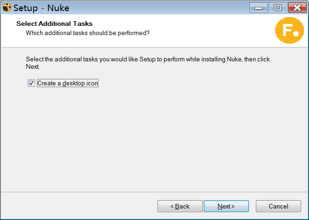Viewport: 309px width, 220px height.
Task: Uncheck the Create a desktop icon checkbox
Action: [x=31, y=83]
